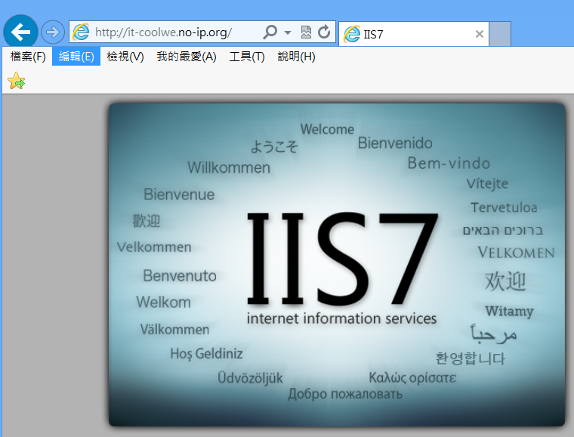This screenshot has width=574, height=437.
Task: Open the 檔案(F) menu
Action: click(28, 57)
